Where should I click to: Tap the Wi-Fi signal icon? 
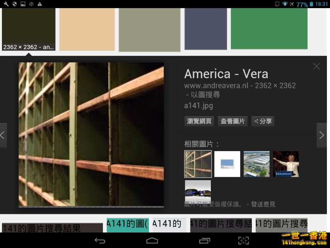coord(285,4)
